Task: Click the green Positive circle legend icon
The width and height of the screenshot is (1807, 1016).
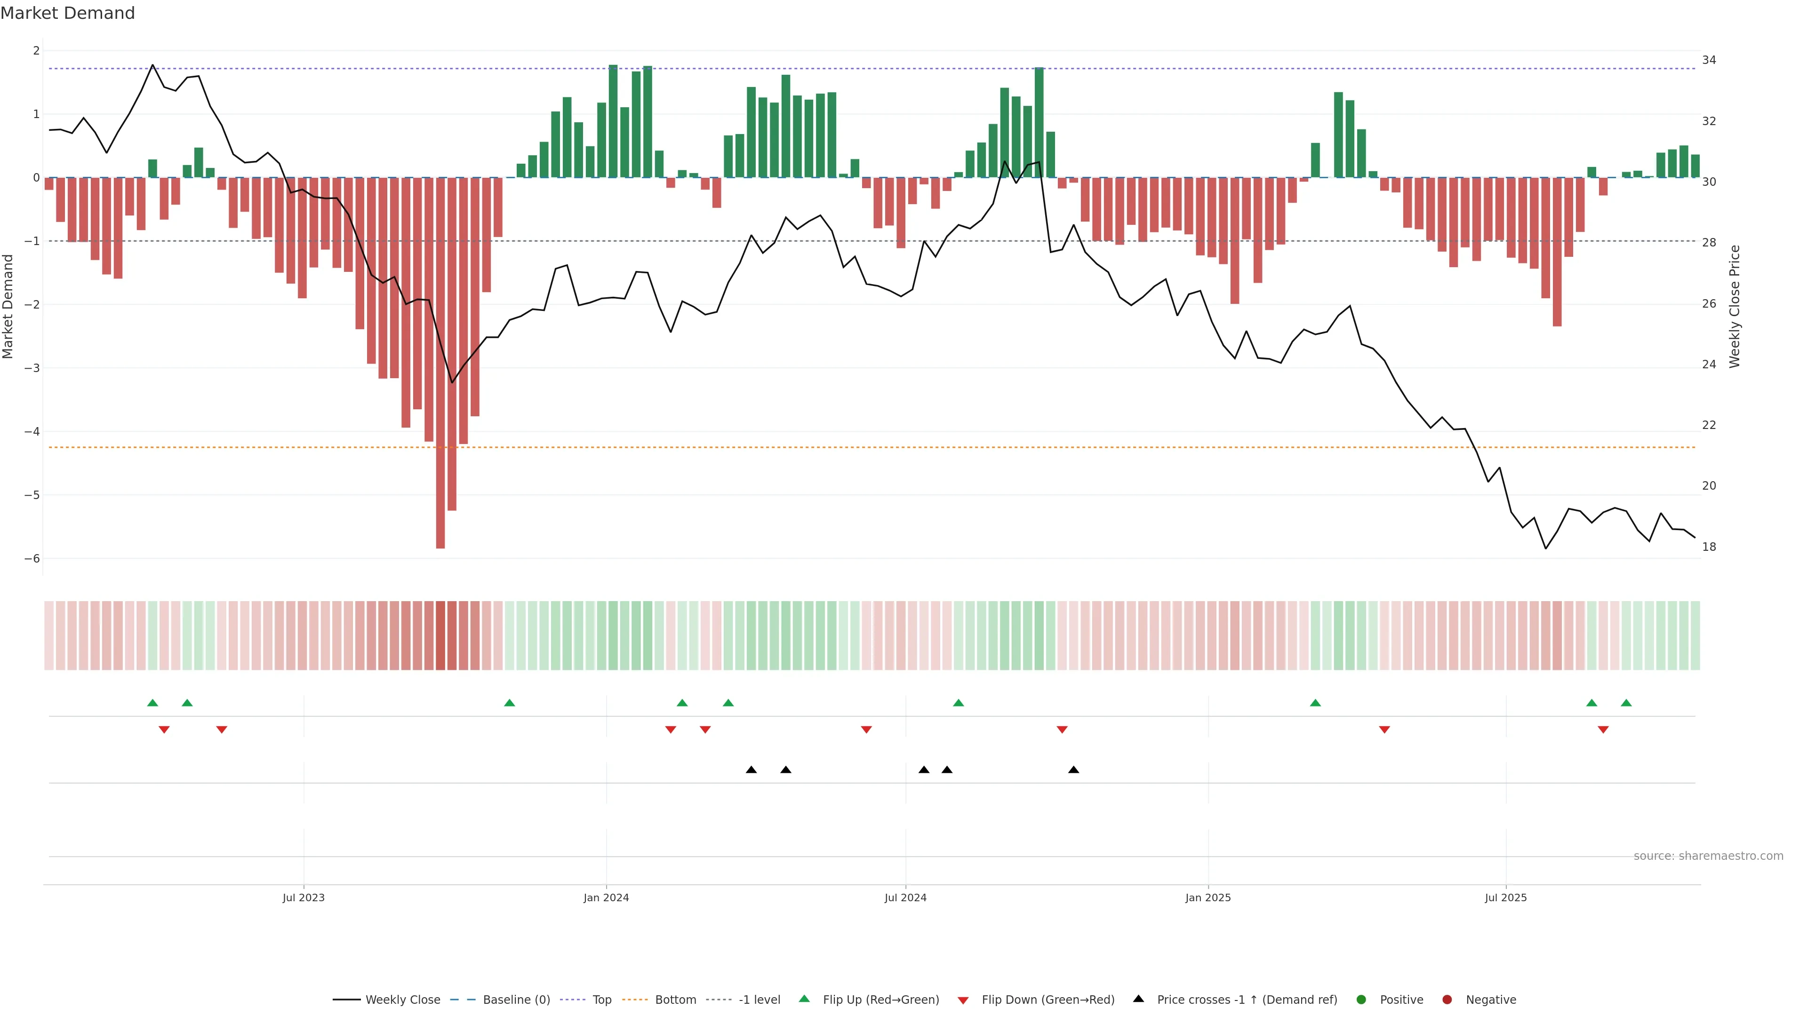Action: (x=1361, y=999)
